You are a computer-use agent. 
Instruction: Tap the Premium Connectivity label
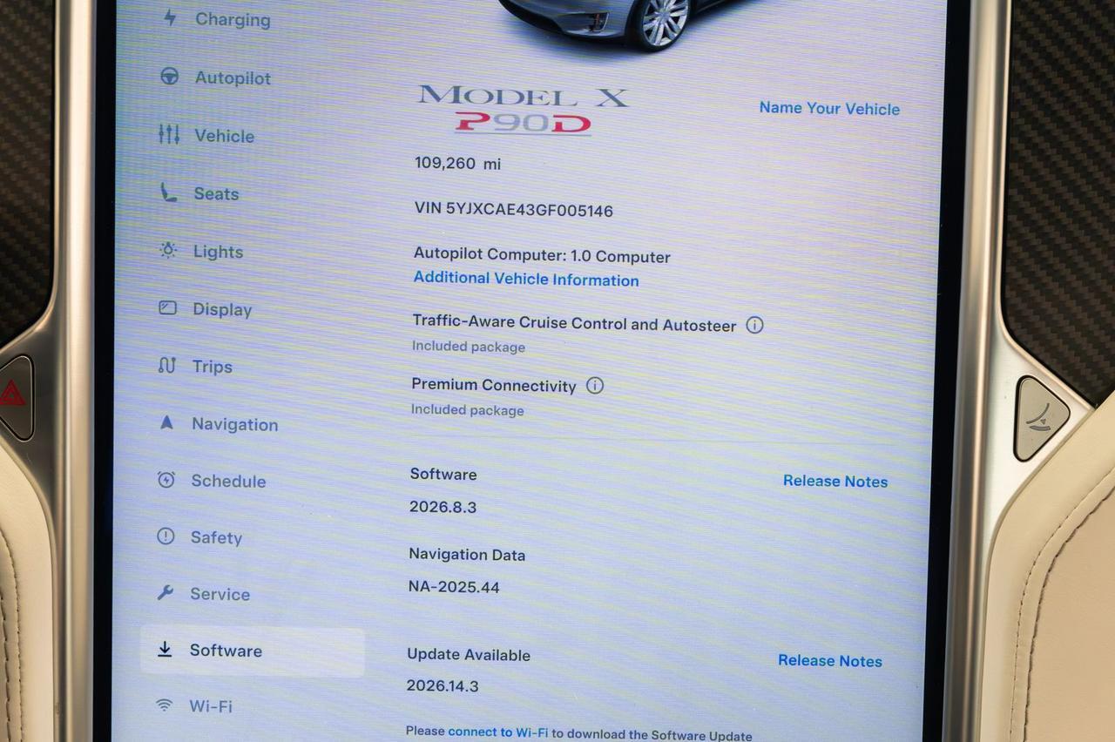tap(494, 385)
